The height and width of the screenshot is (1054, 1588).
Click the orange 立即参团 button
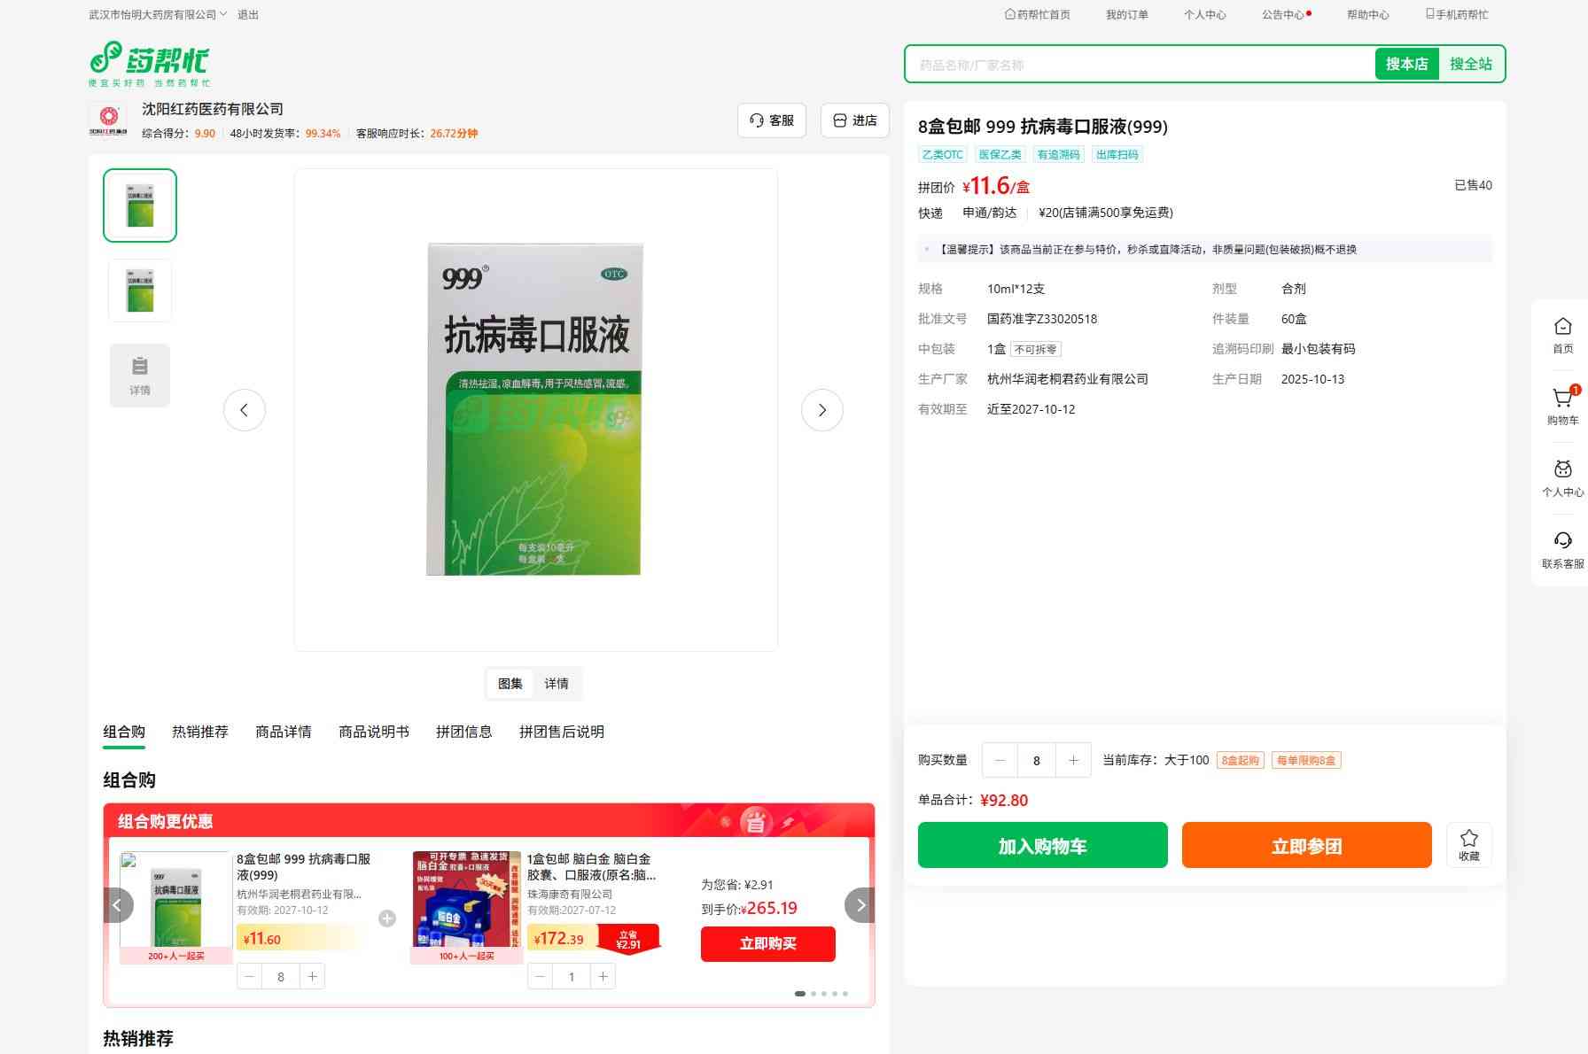tap(1306, 845)
